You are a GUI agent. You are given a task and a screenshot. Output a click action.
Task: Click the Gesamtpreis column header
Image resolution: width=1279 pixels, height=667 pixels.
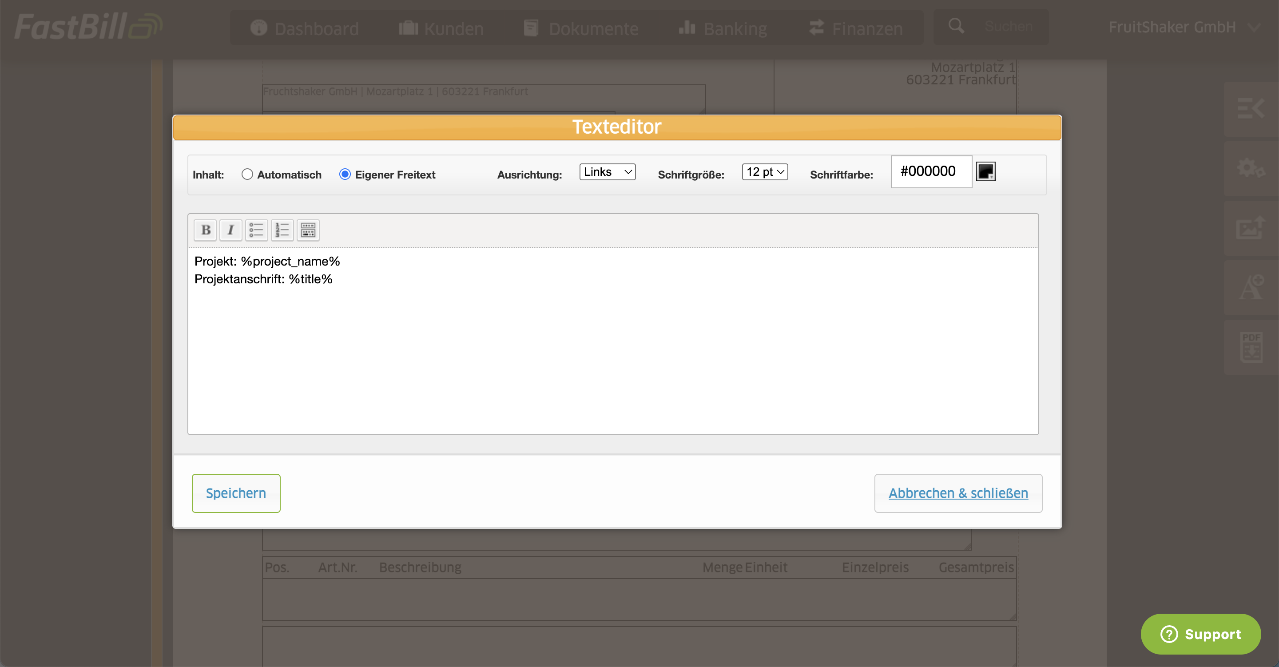(976, 567)
